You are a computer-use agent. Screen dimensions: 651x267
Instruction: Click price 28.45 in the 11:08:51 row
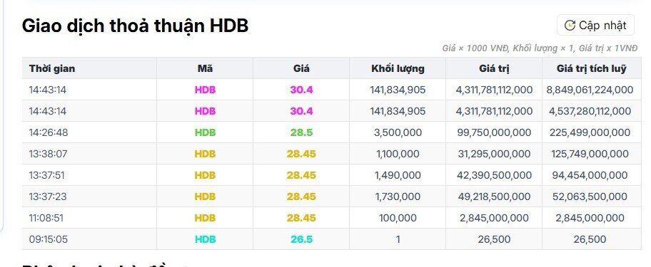click(301, 218)
